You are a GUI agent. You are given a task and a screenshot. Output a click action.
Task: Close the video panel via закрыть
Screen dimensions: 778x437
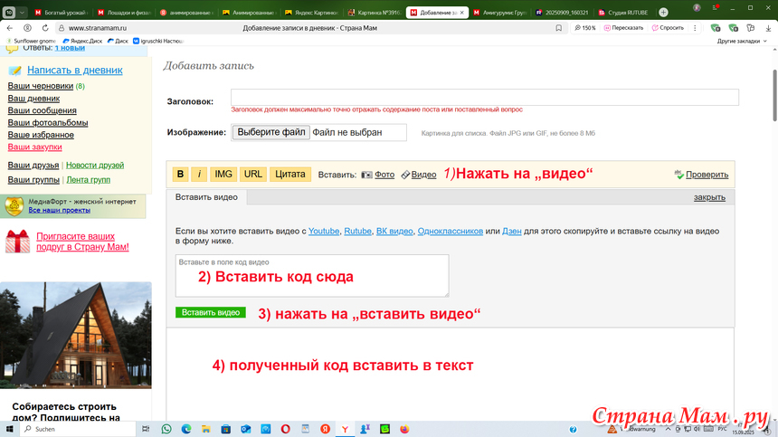[x=709, y=196]
